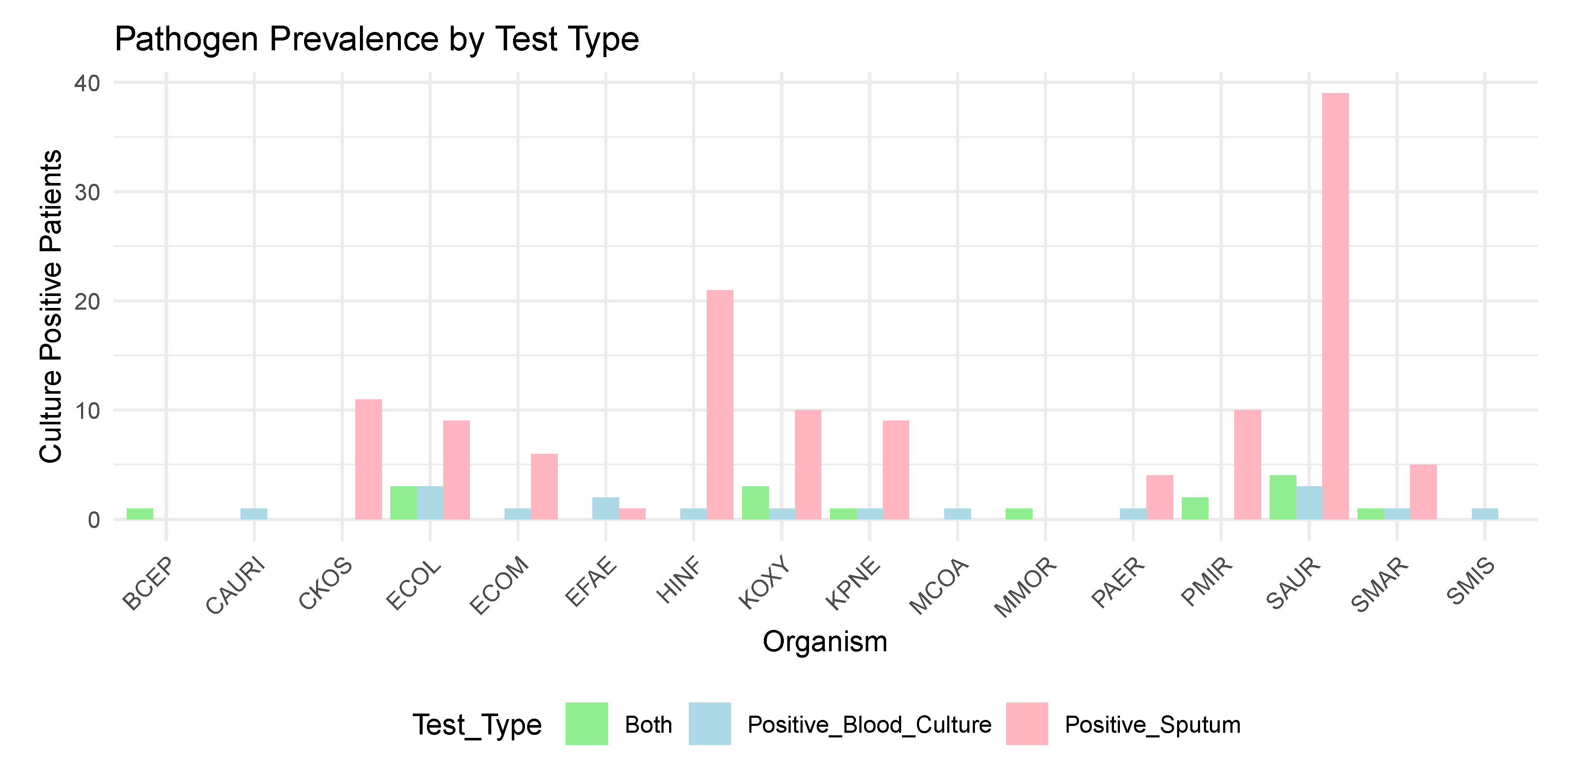Click the pink ECOM bar
The width and height of the screenshot is (1569, 766).
(544, 487)
